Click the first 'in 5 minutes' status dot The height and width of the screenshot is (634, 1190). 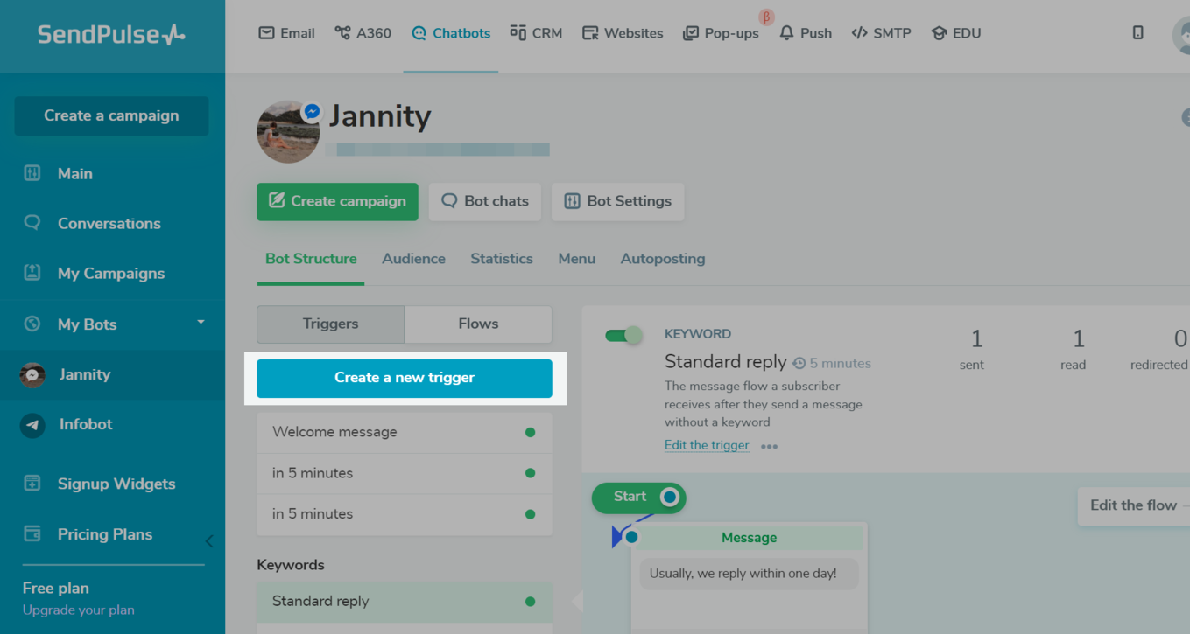(530, 473)
